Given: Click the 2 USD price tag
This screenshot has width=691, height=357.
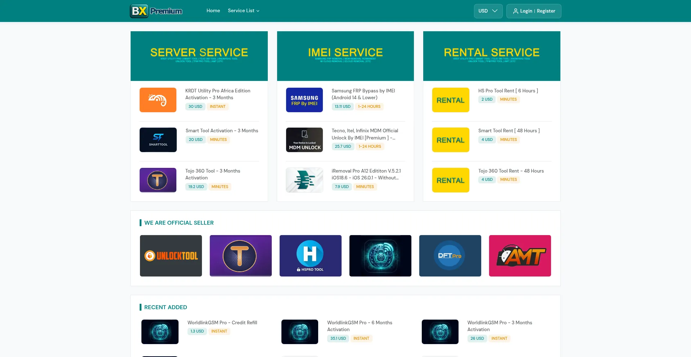Looking at the screenshot, I should coord(487,100).
